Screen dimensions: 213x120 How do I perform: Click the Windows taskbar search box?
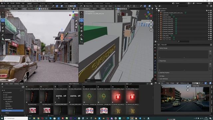pos(16,119)
